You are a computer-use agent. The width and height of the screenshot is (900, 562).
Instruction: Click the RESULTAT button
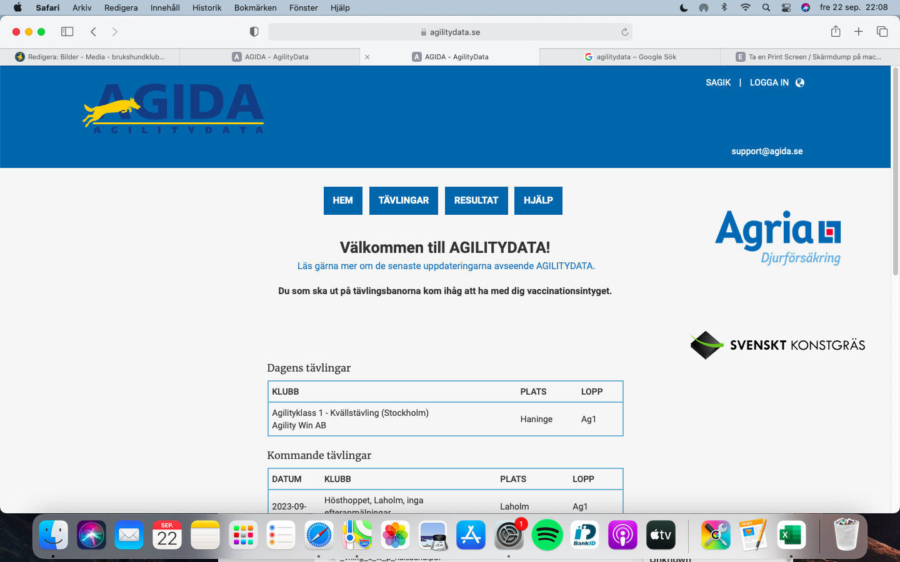pyautogui.click(x=476, y=200)
